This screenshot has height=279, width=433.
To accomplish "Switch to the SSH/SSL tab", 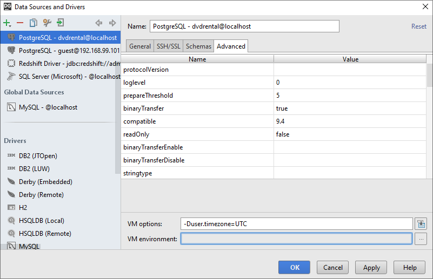I will point(169,46).
